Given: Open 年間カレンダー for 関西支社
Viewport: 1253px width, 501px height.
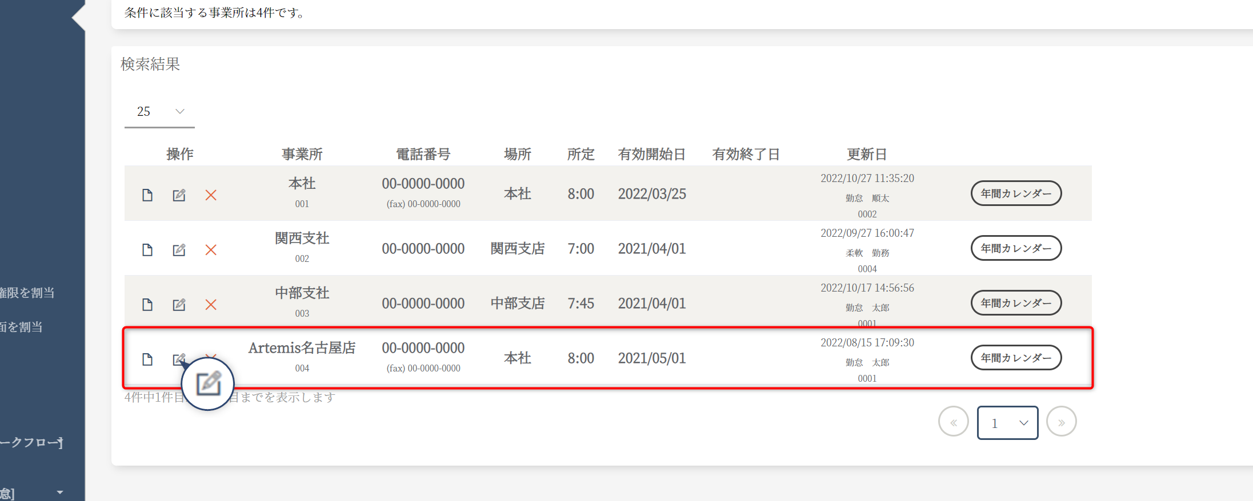Looking at the screenshot, I should pos(1016,248).
